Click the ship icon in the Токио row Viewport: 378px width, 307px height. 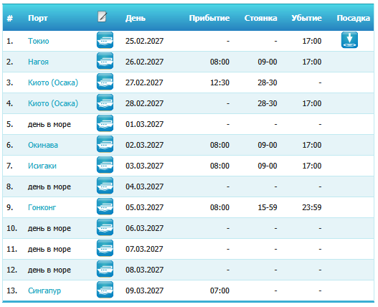105,40
